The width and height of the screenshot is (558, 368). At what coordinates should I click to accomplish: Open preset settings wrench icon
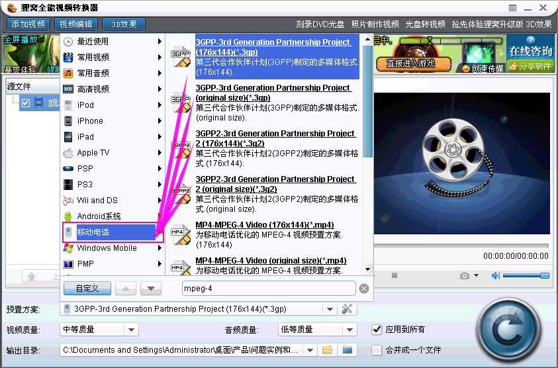point(347,309)
